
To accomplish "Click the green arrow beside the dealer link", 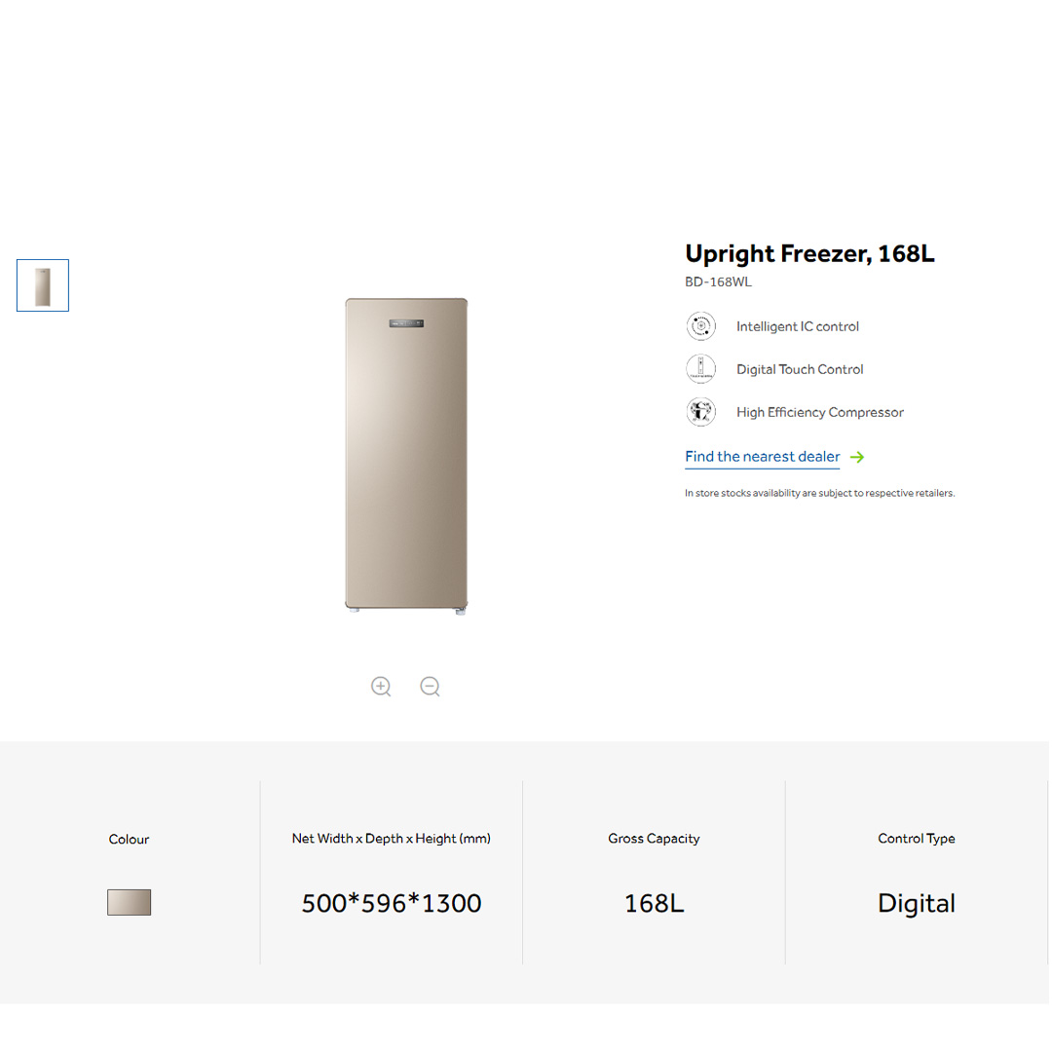I will (x=857, y=457).
